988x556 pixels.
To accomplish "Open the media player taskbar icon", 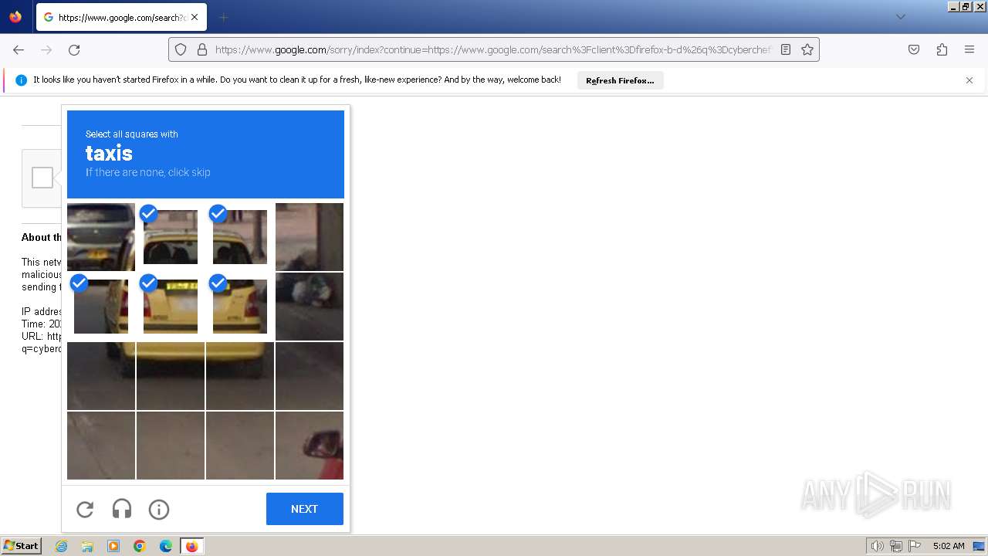I will [113, 546].
